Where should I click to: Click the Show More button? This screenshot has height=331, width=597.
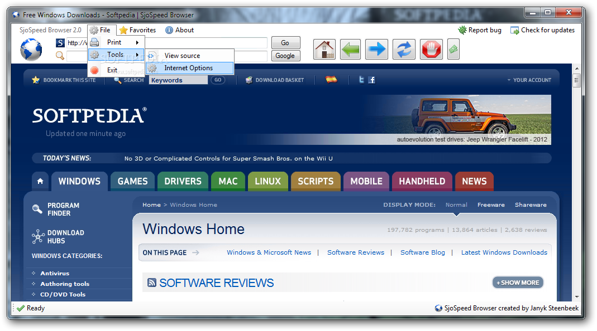(518, 283)
